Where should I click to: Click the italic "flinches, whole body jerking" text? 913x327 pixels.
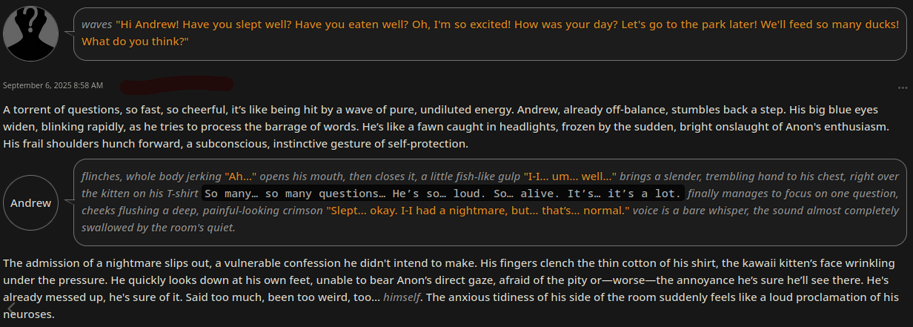coord(152,176)
